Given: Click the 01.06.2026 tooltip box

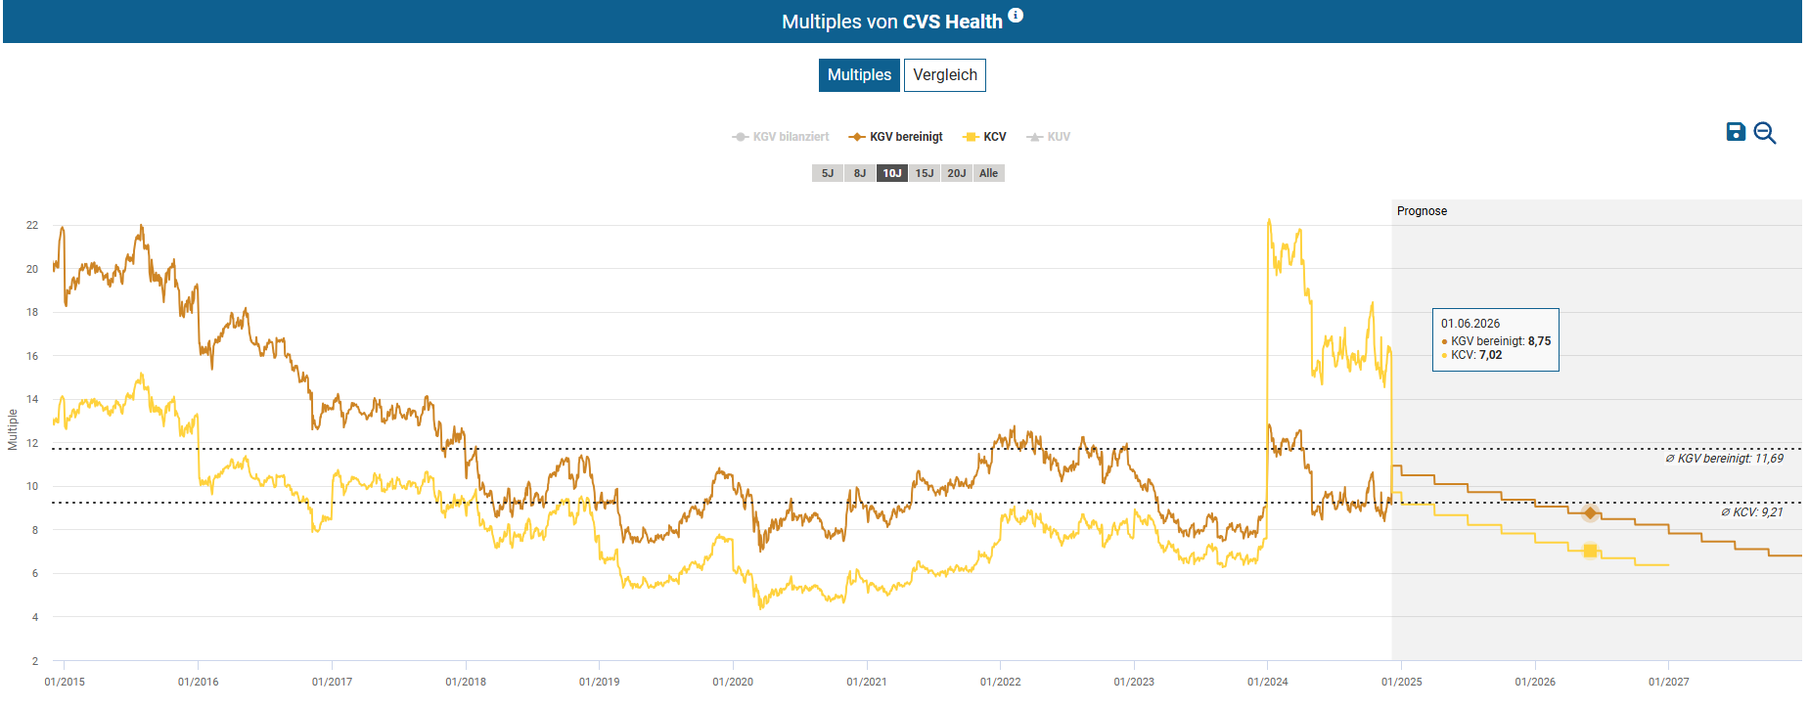Looking at the screenshot, I should click(x=1495, y=339).
